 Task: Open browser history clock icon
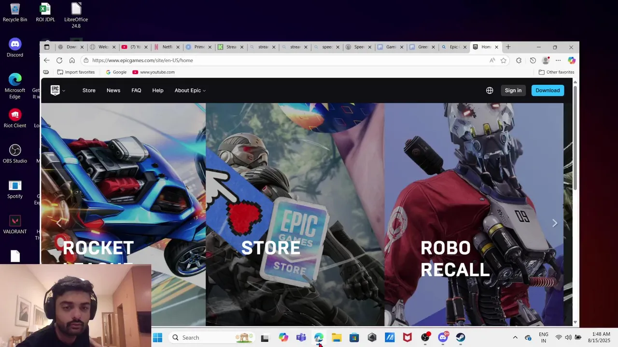[x=533, y=60]
